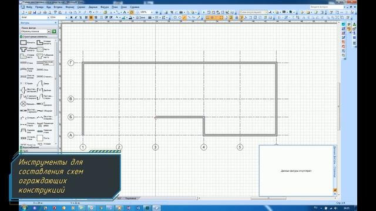
Task: Pick the Место hatched space shape
Action: point(43,49)
